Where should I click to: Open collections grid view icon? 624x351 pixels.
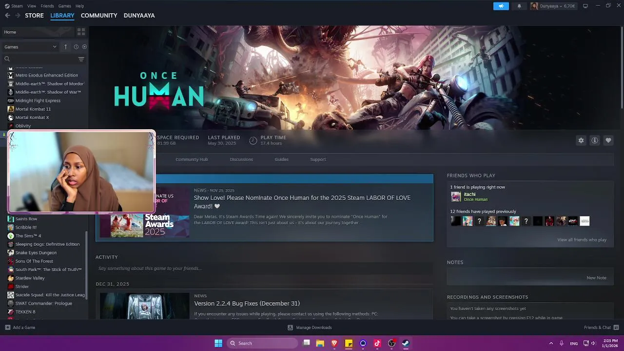click(81, 32)
